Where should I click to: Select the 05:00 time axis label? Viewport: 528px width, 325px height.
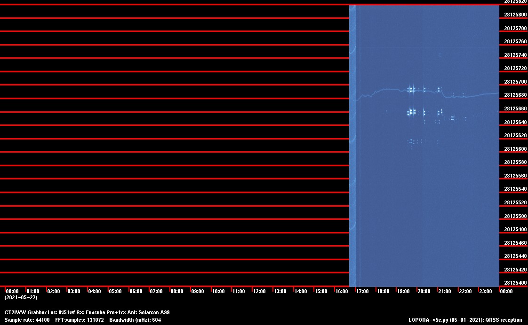(x=115, y=291)
